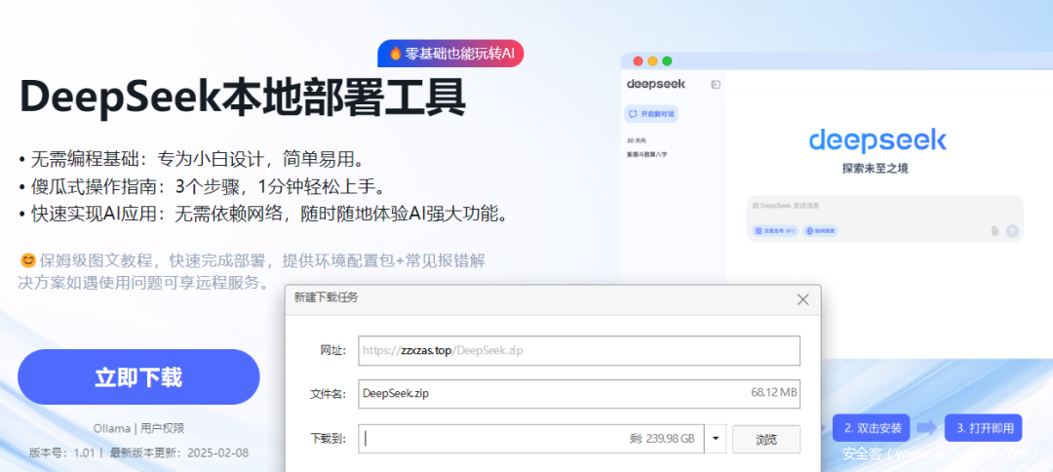Click the 开启新对话 new chat button
The height and width of the screenshot is (472, 1053).
pyautogui.click(x=651, y=114)
